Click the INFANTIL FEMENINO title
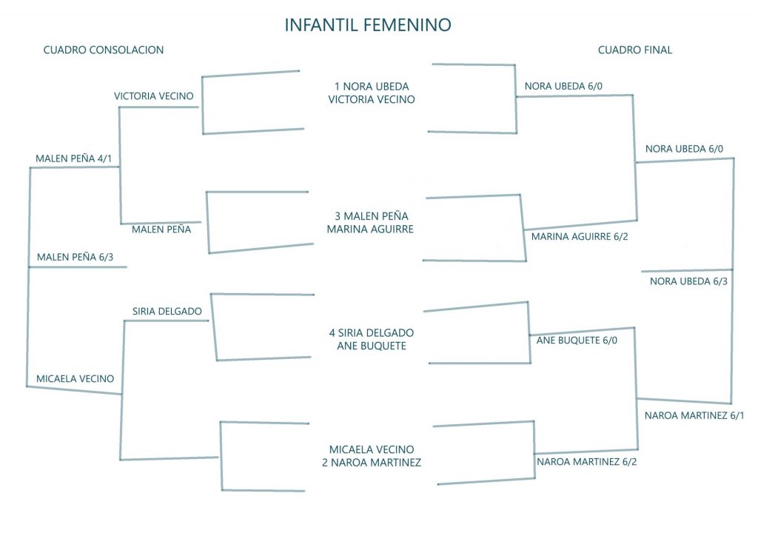The height and width of the screenshot is (536, 758). [x=368, y=25]
